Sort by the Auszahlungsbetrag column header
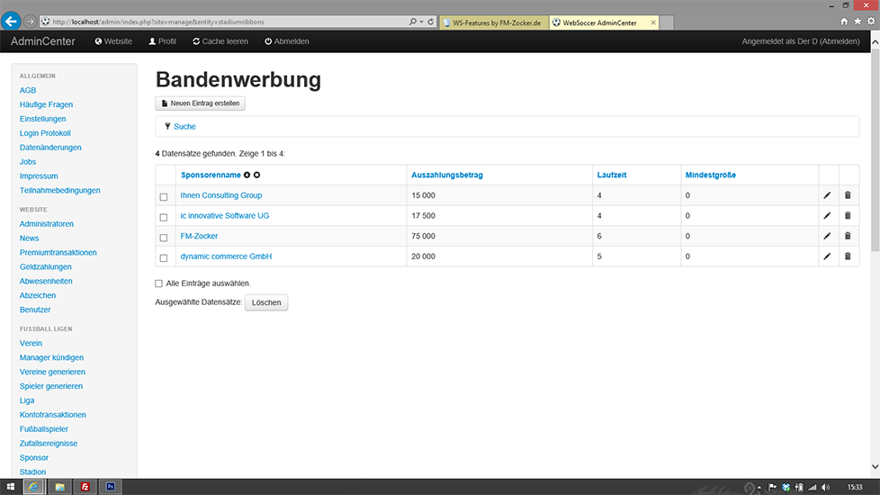This screenshot has height=495, width=880. (447, 175)
